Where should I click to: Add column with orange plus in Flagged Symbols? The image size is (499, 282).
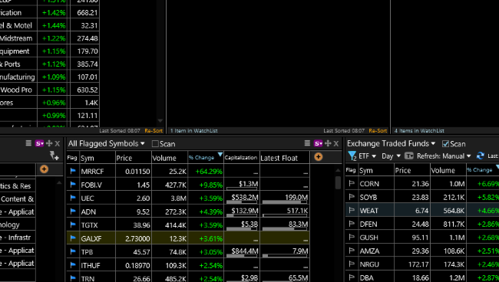click(x=319, y=156)
